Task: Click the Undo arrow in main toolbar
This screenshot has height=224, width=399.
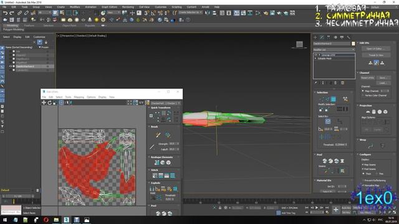Action: coord(5,12)
